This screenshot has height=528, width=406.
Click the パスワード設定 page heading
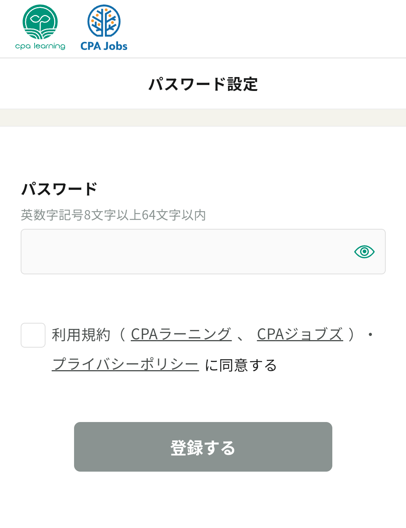coord(203,83)
